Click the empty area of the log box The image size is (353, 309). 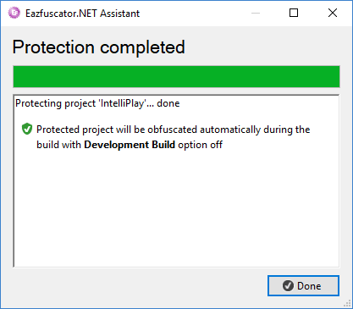click(x=176, y=209)
